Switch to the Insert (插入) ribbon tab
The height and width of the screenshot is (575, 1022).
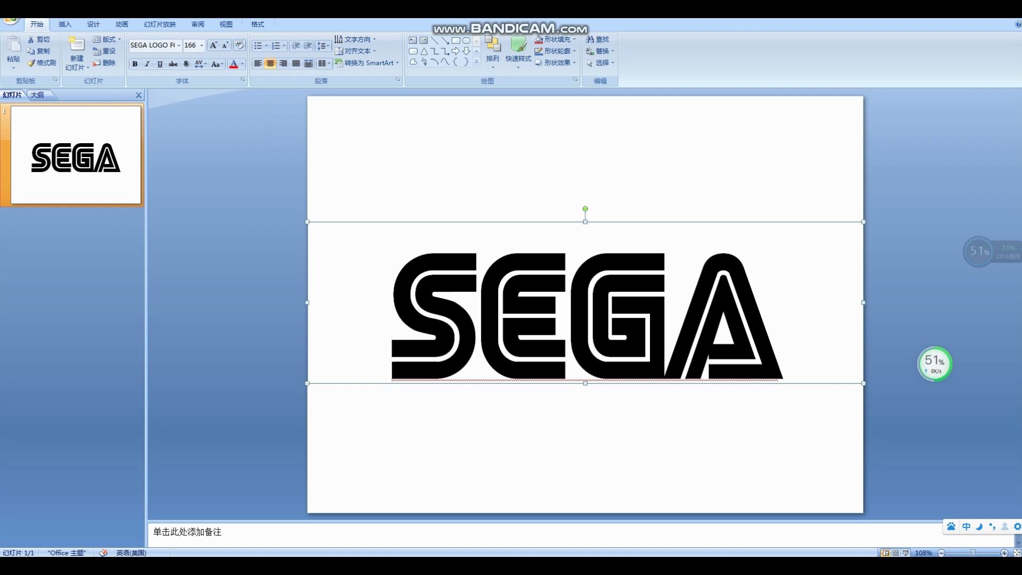tap(64, 24)
